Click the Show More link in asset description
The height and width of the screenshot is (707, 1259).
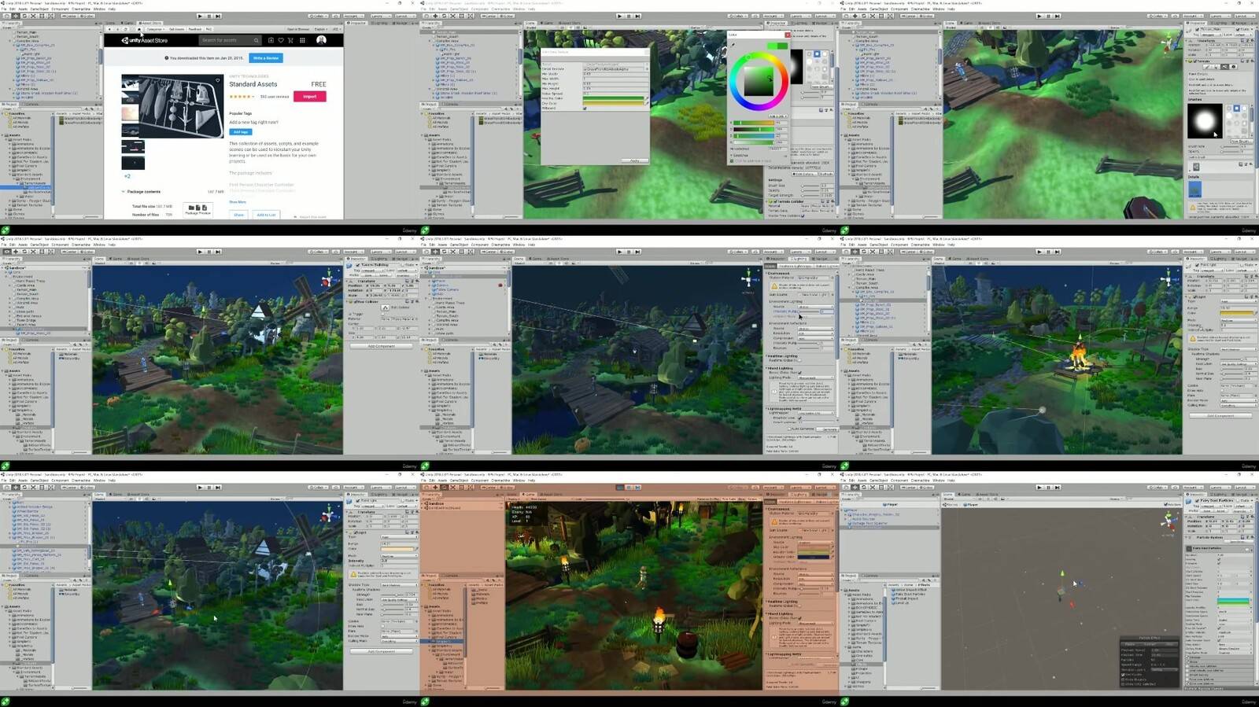(238, 202)
